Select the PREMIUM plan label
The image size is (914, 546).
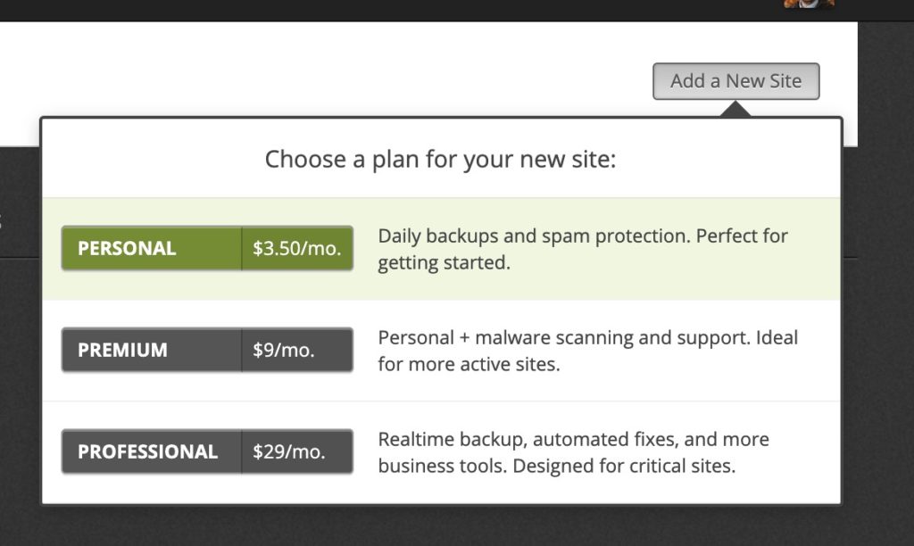point(152,350)
